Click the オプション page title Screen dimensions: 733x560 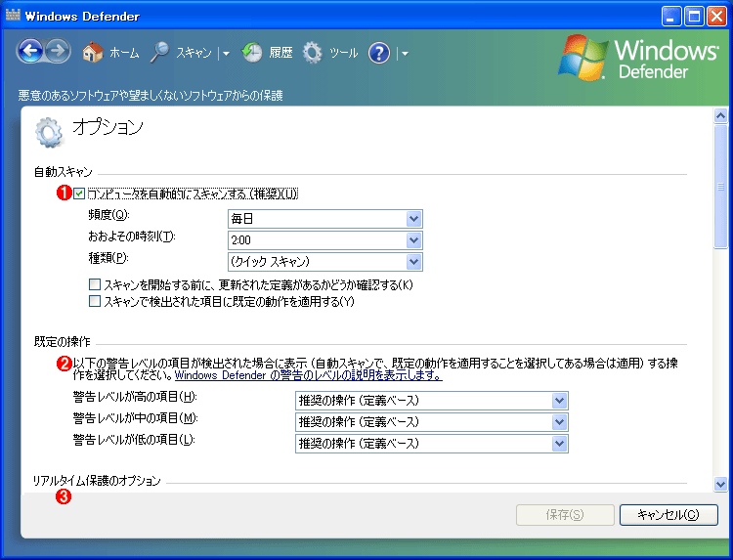[108, 127]
